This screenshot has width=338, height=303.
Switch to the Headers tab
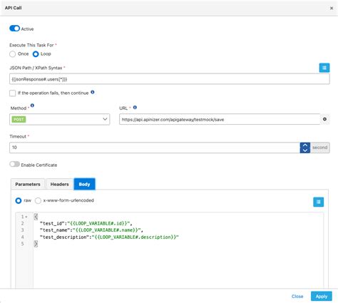(x=59, y=184)
